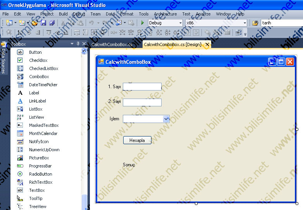Click the Copy icon in the toolbar
303x210 pixels.
click(x=72, y=23)
